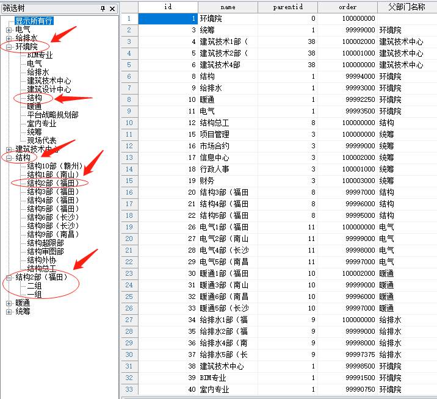Image resolution: width=437 pixels, height=399 pixels.
Task: Click name cell 暖通 in row 8
Action: (x=228, y=100)
